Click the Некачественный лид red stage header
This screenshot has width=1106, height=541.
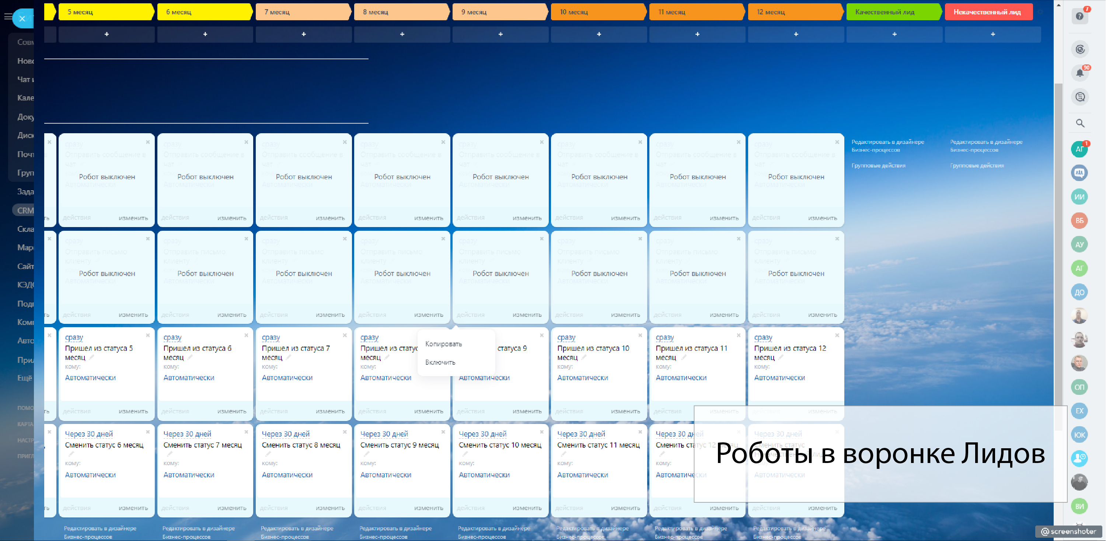pyautogui.click(x=987, y=12)
